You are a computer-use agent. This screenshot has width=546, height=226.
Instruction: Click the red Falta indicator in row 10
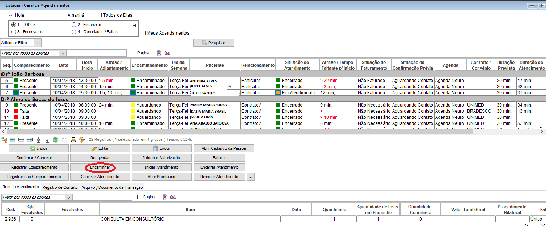click(16, 111)
